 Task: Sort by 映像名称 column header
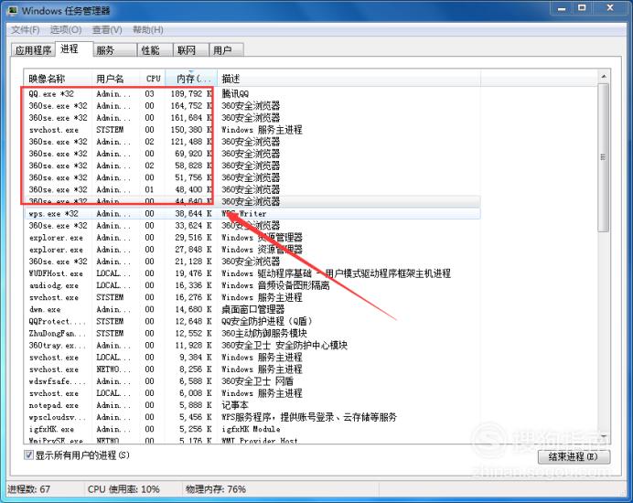(59, 79)
